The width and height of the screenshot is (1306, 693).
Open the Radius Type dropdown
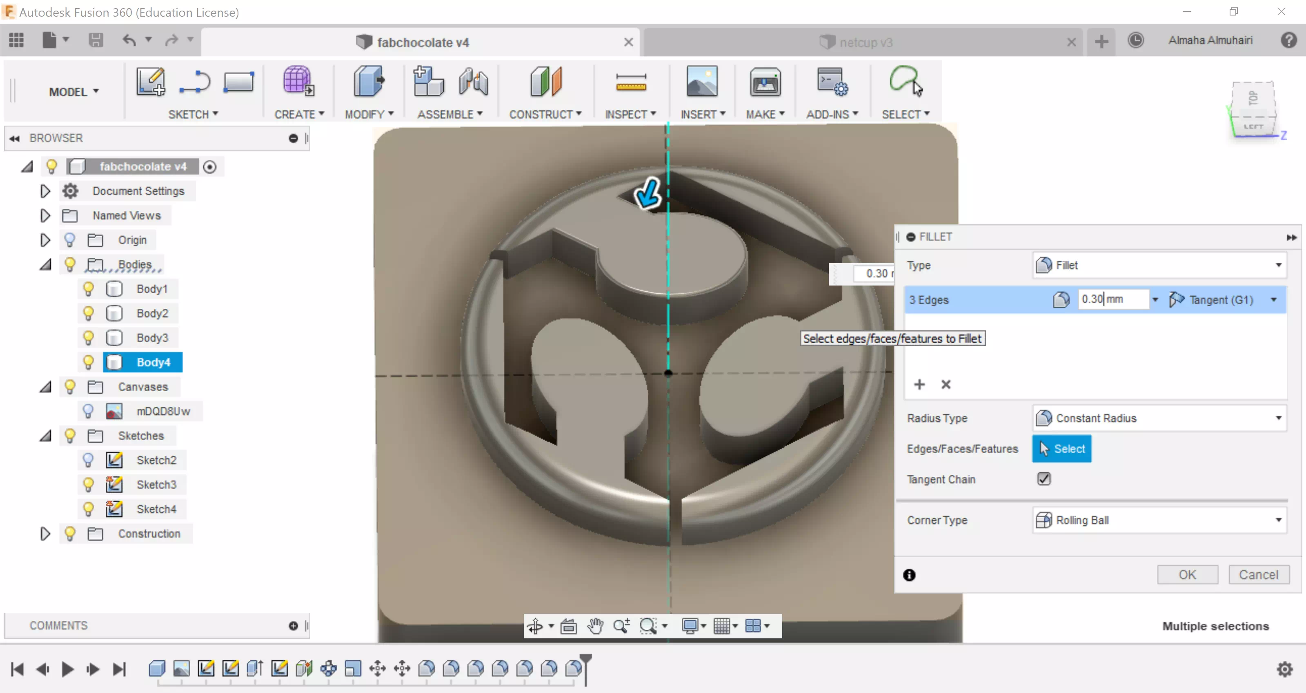coord(1159,418)
